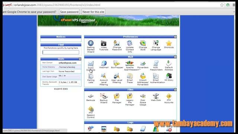Click Save password button
This screenshot has width=238, height=134.
click(69, 12)
